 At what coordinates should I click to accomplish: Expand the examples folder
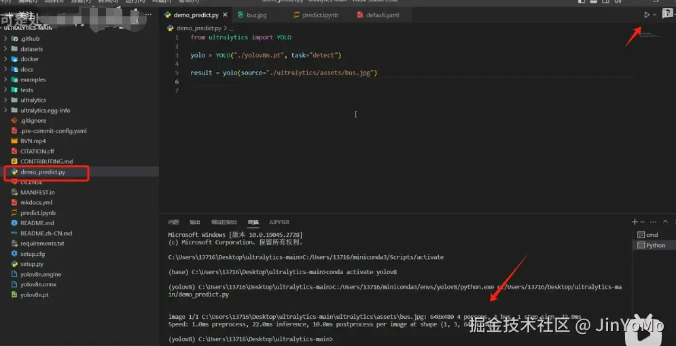(5, 79)
